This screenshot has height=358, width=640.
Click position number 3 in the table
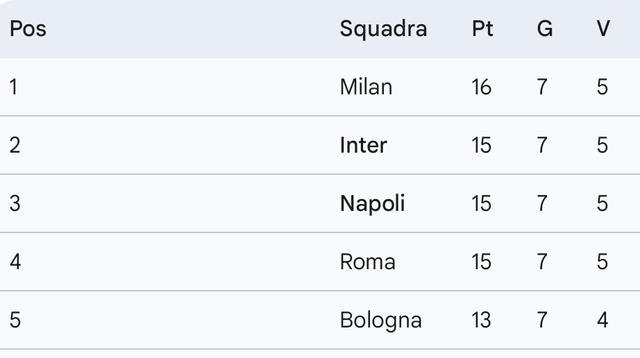coord(15,203)
